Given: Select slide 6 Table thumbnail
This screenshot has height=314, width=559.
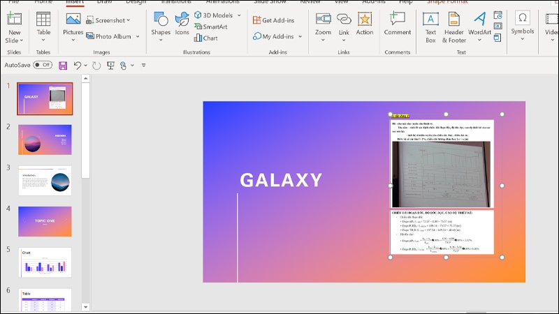Looking at the screenshot, I should [x=45, y=300].
